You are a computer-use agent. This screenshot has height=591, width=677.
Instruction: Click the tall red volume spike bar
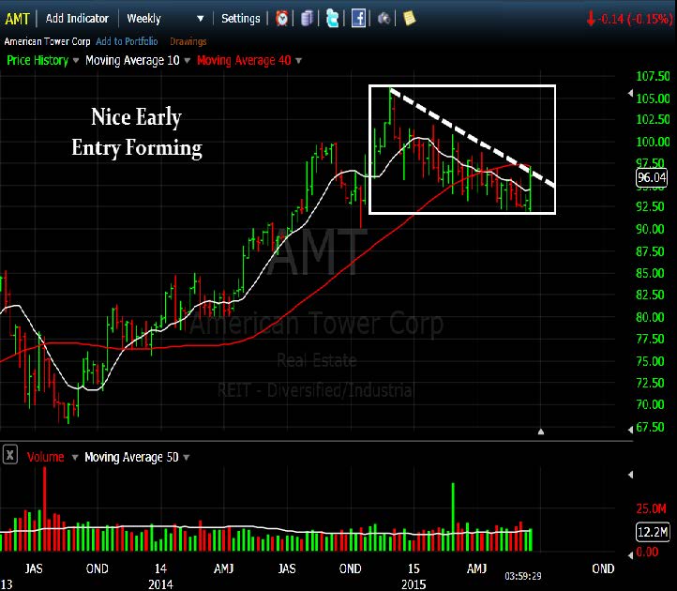(44, 508)
